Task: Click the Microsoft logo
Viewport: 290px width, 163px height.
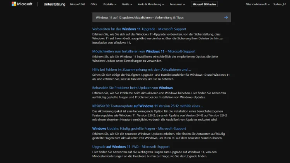Action: point(22,4)
